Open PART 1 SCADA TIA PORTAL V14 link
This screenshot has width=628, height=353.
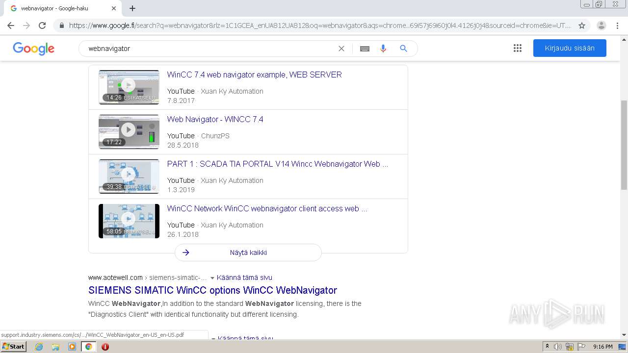[278, 164]
